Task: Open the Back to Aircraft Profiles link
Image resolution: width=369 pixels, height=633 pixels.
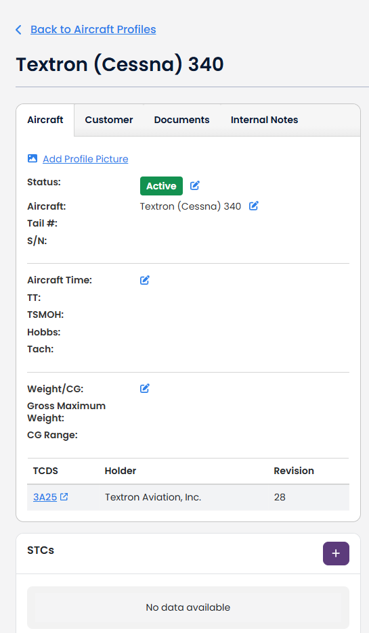Action: (x=93, y=30)
